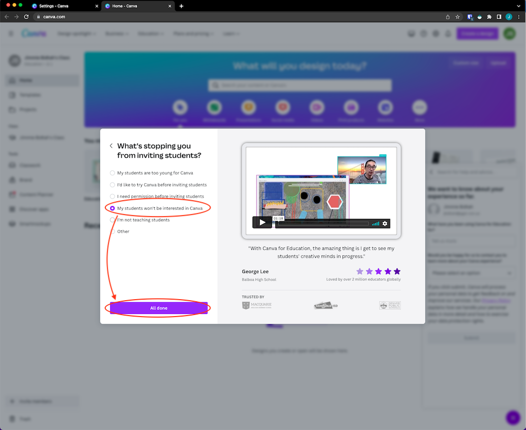Click the canva.com address bar
This screenshot has width=526, height=430.
pos(248,17)
